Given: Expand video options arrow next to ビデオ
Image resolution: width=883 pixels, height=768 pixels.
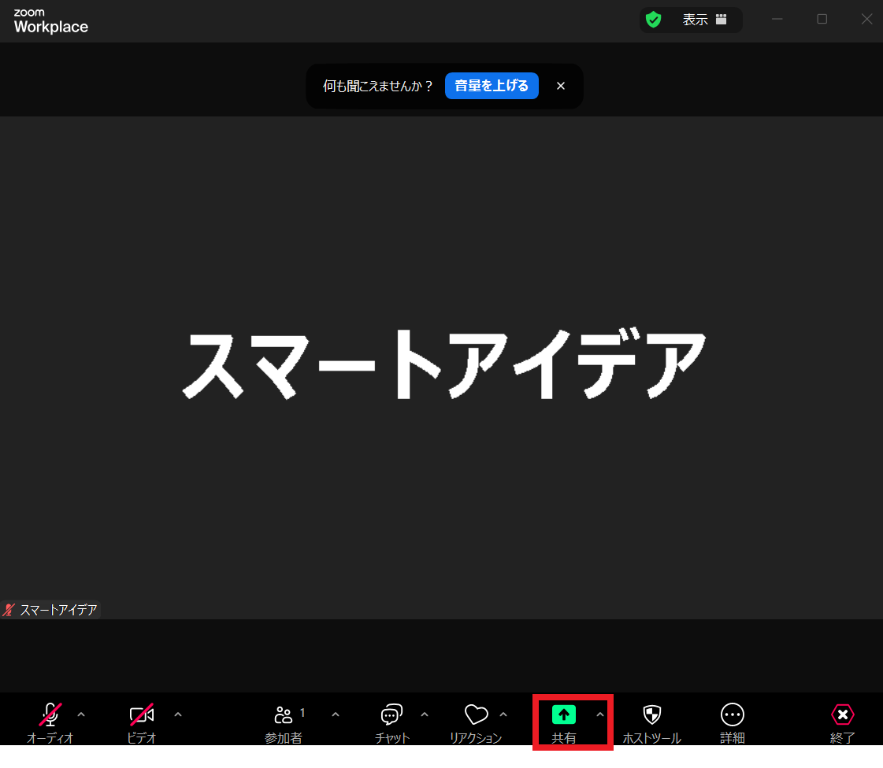Looking at the screenshot, I should pos(178,714).
